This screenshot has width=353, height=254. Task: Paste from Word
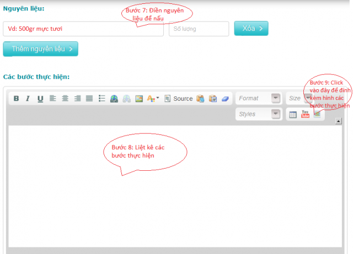pyautogui.click(x=213, y=99)
